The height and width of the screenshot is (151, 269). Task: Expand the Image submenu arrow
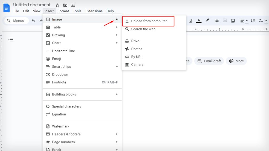click(x=117, y=19)
